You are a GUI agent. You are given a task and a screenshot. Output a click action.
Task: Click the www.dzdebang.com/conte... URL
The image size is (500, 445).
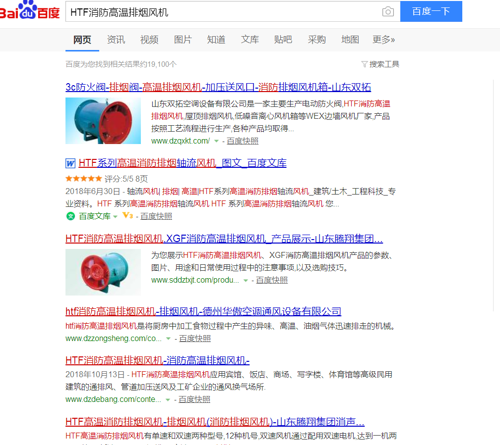pyautogui.click(x=113, y=400)
